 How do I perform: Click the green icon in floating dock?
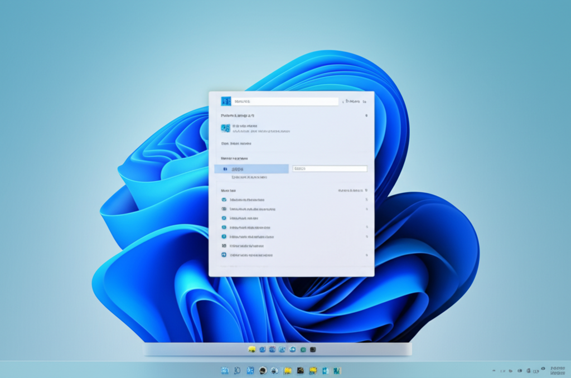302,350
